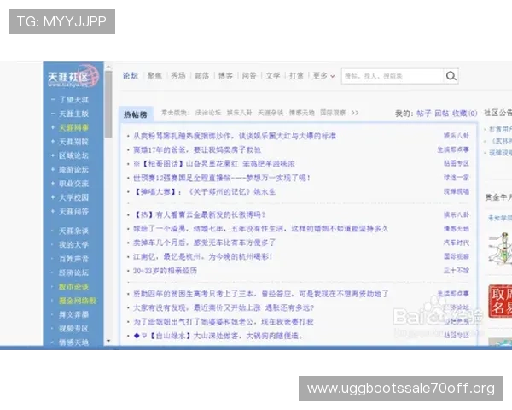The width and height of the screenshot is (512, 410).
Task: Collapse the 了望天涯 sidebar group
Action: 53,99
